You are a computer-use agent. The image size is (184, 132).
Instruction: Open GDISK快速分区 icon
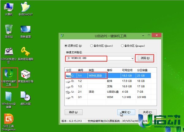[9, 56]
